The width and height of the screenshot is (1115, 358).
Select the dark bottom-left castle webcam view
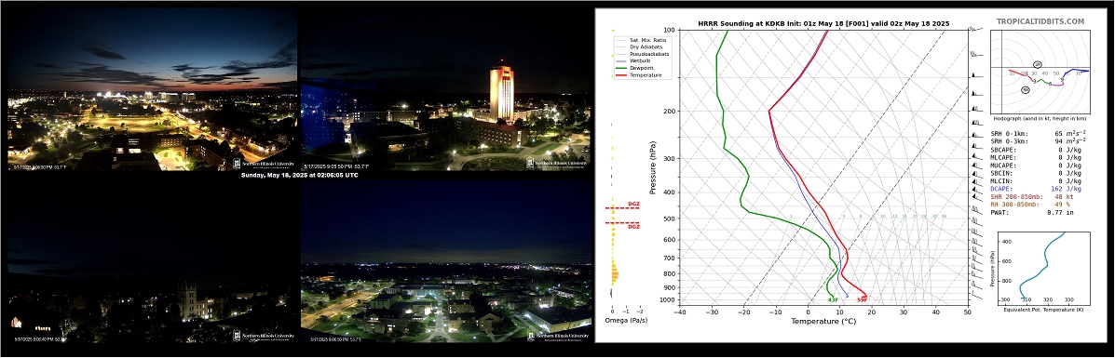152,261
